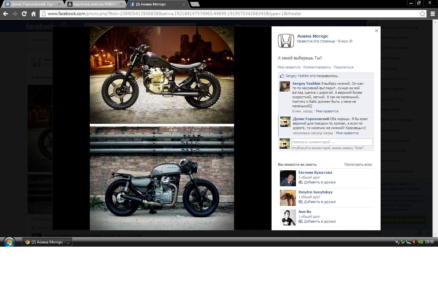Click the Chrome taskbar button
The image size is (438, 282).
pyautogui.click(x=47, y=242)
